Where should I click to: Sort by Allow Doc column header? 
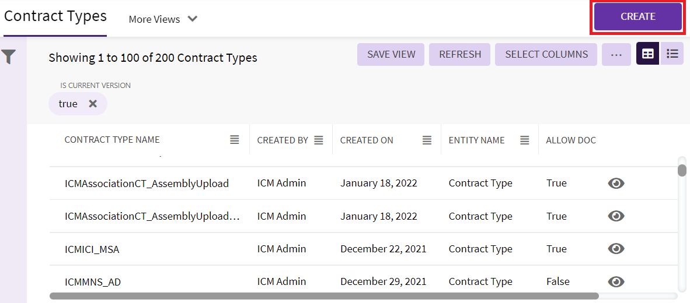pos(570,140)
